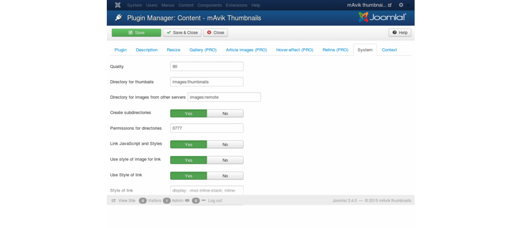Image resolution: width=521 pixels, height=228 pixels.
Task: Set Use style of image for link to Yes
Action: (x=188, y=160)
